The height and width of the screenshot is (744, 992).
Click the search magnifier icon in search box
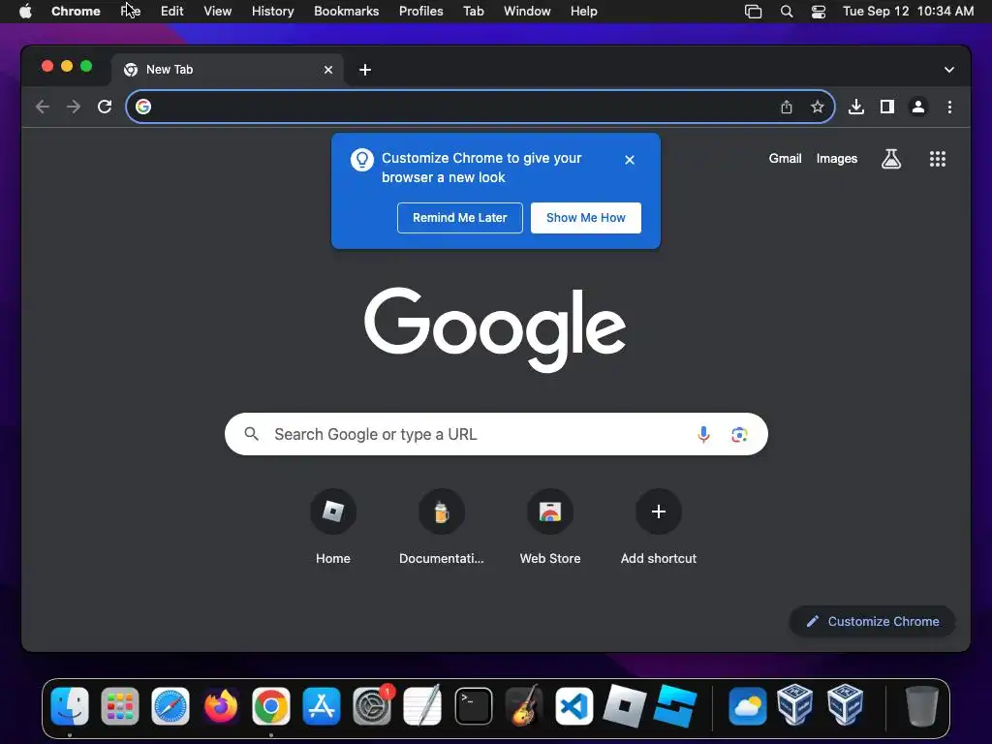pyautogui.click(x=251, y=434)
